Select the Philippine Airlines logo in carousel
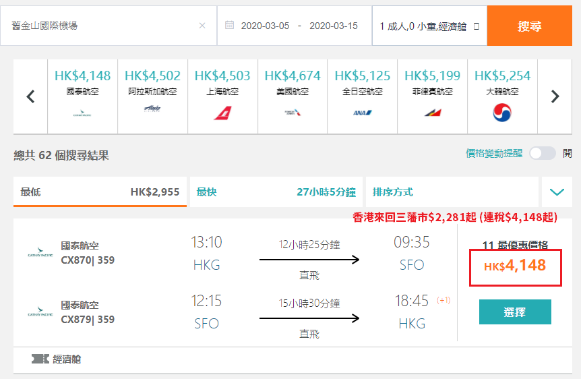Viewport: 581px width, 379px height. pos(433,113)
